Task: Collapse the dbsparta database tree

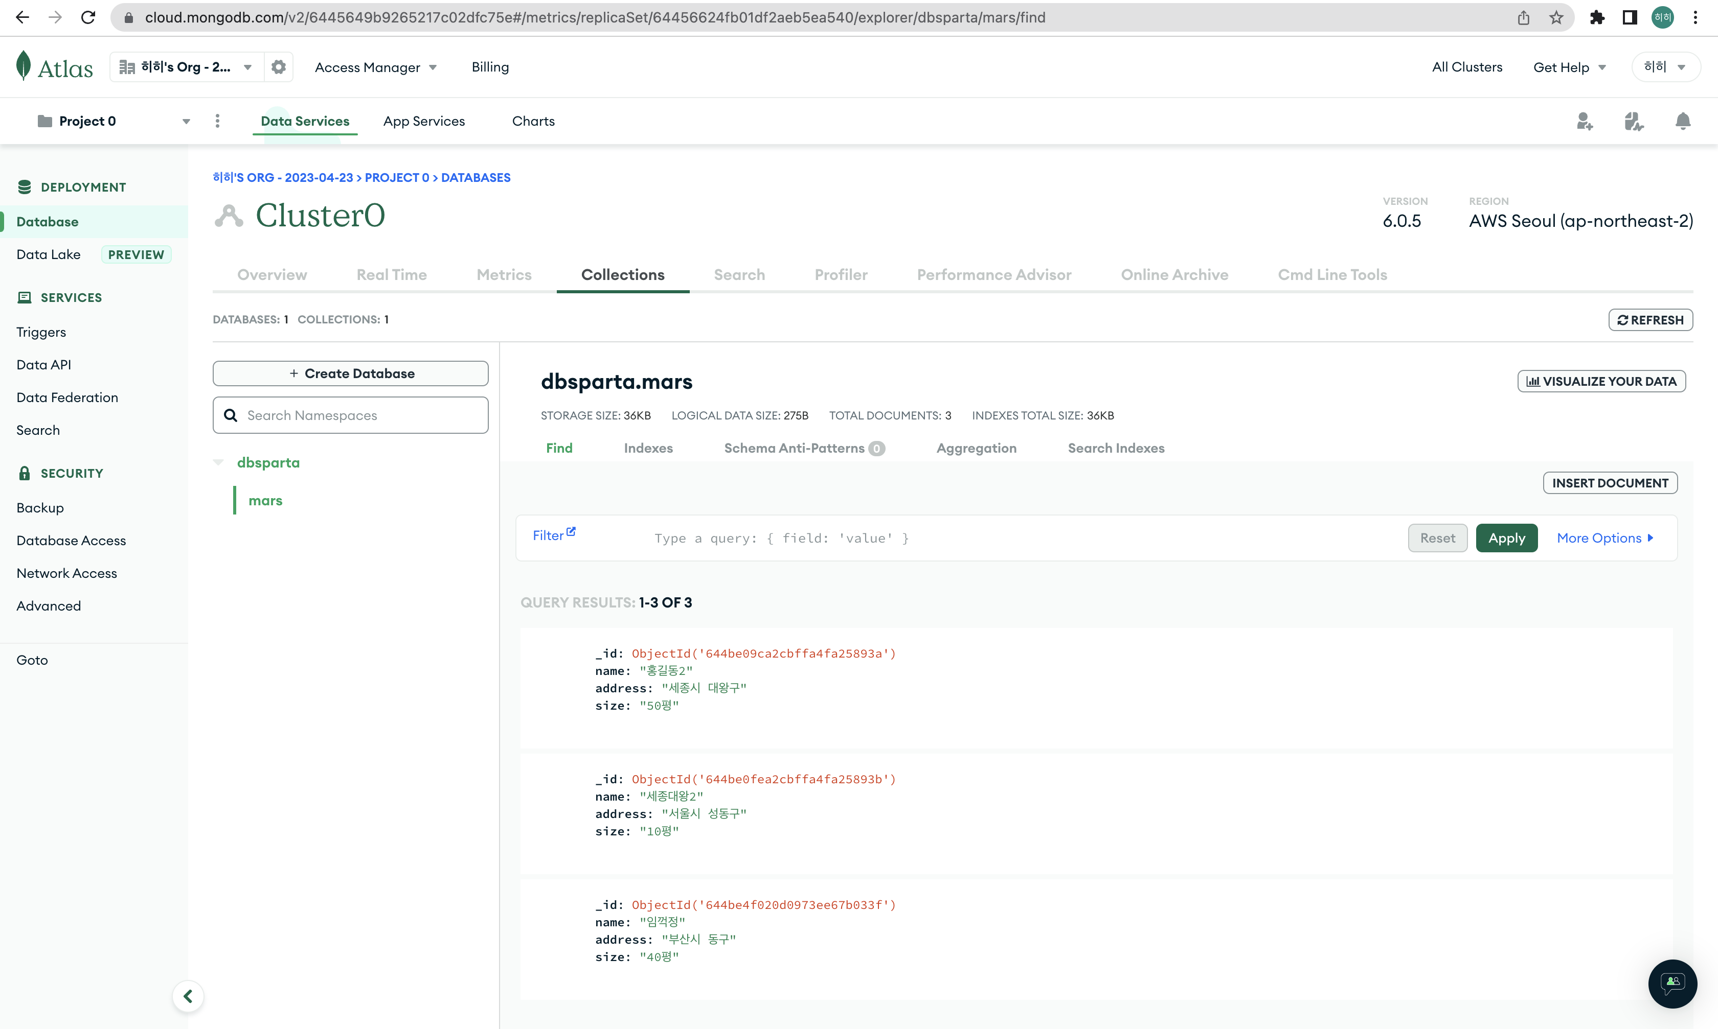Action: (218, 462)
